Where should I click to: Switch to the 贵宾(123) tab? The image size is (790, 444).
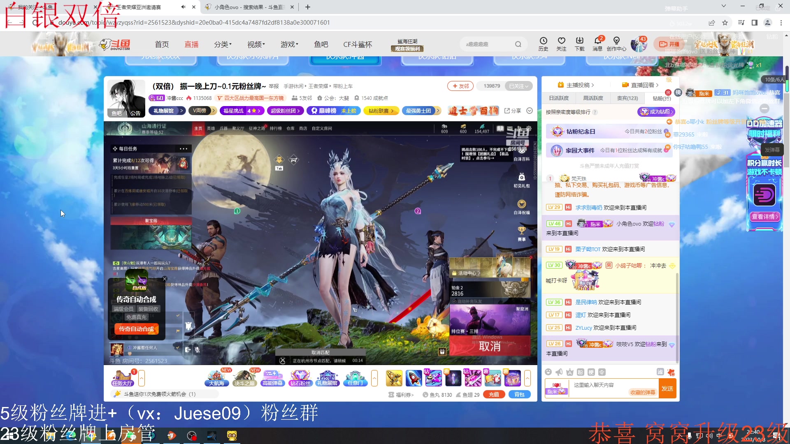(x=627, y=98)
